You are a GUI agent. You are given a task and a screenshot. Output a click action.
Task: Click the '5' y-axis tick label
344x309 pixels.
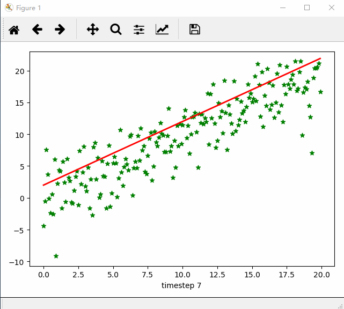click(x=22, y=167)
